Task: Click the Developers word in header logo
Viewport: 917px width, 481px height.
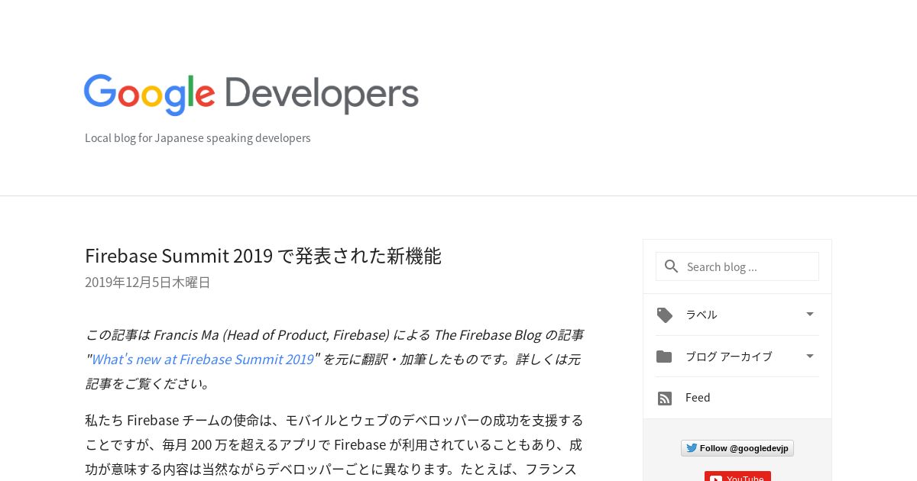Action: pos(322,95)
